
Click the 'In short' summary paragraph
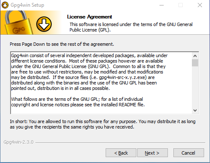pyautogui.click(x=103, y=124)
